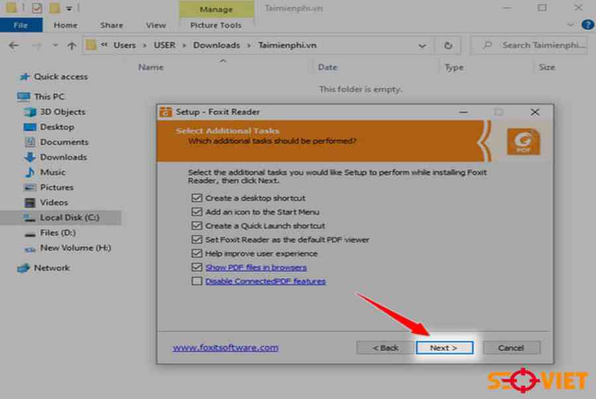Uncheck Create a Quick Launch shortcut
The width and height of the screenshot is (596, 399).
click(x=197, y=226)
